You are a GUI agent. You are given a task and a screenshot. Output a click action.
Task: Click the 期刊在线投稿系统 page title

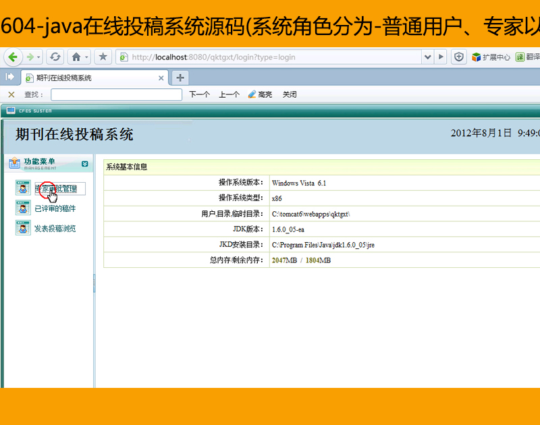pos(74,134)
